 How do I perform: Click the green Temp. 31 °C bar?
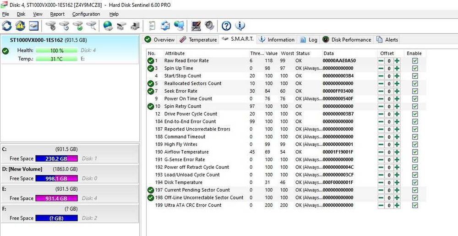coord(57,59)
